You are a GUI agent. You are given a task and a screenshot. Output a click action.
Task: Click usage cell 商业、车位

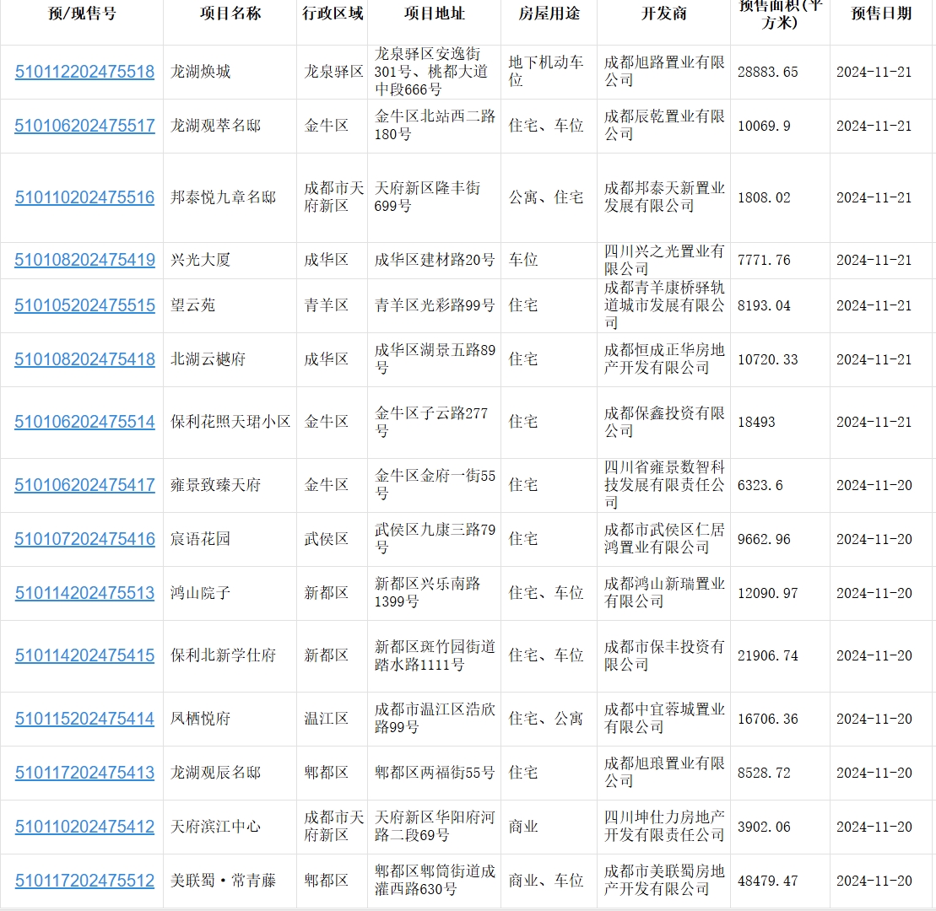[545, 881]
